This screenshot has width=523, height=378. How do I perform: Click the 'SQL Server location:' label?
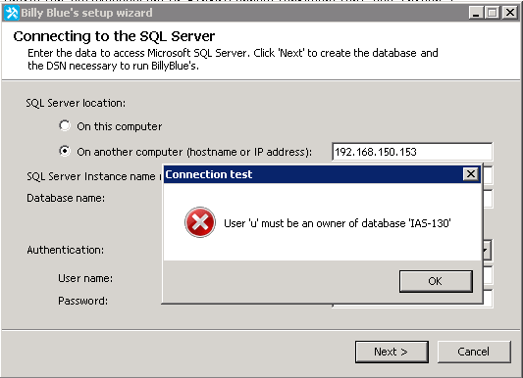pyautogui.click(x=76, y=103)
